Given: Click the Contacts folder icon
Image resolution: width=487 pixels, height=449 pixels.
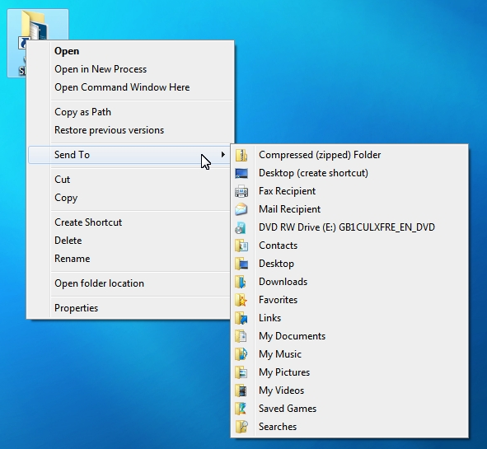Looking at the screenshot, I should [x=241, y=246].
